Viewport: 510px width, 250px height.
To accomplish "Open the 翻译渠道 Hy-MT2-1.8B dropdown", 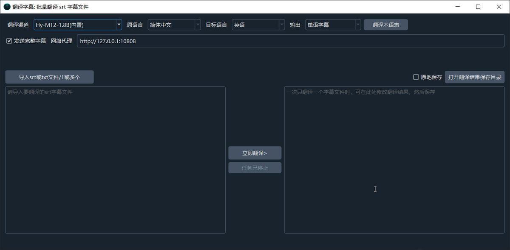I will point(78,25).
